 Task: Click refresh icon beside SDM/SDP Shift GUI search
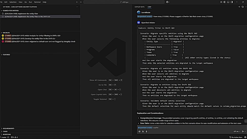click(x=3, y=16)
